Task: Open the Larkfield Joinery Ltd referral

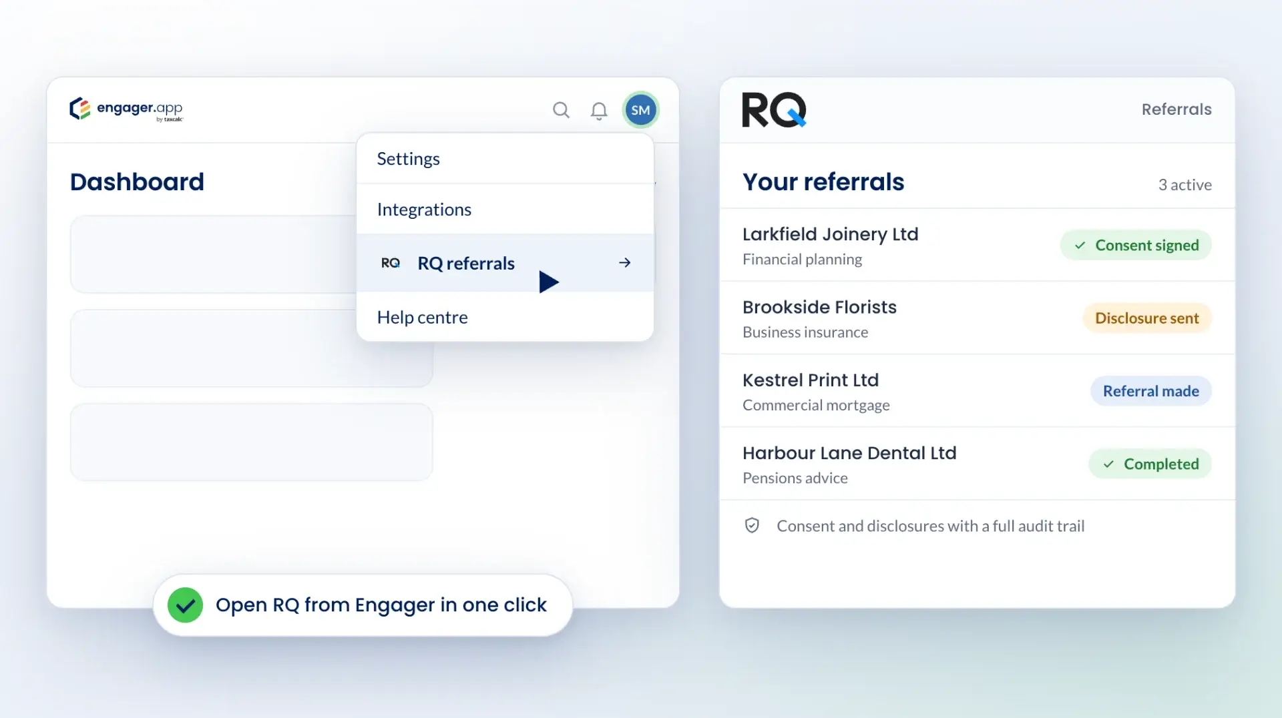Action: point(977,245)
